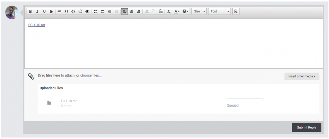The width and height of the screenshot is (329, 139).
Task: Open the Size dropdown
Action: (199, 12)
